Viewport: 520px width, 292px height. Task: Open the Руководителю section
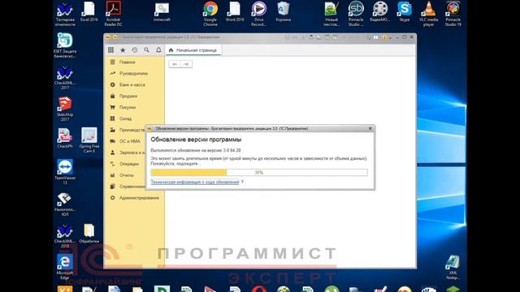tap(134, 74)
